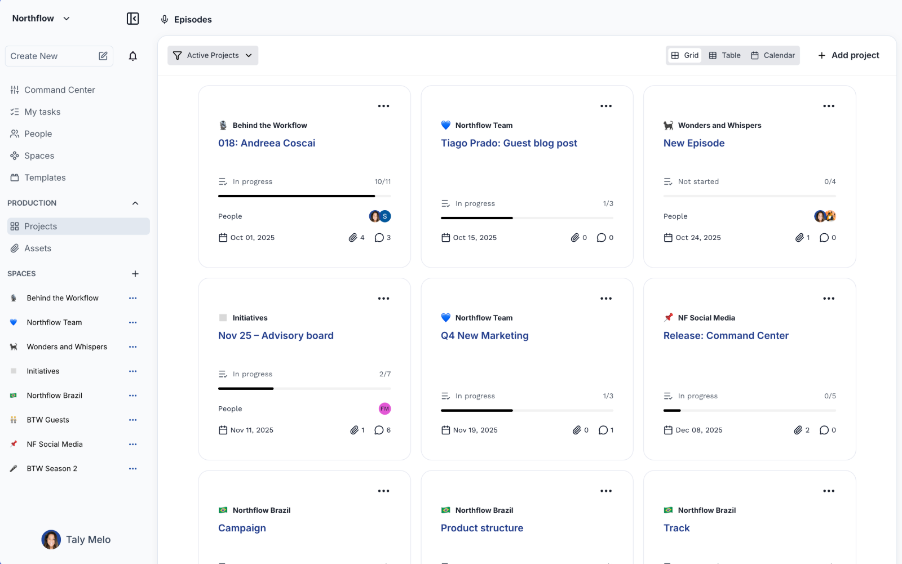Open more options for Q4 New Marketing card
The width and height of the screenshot is (902, 564).
(x=606, y=299)
